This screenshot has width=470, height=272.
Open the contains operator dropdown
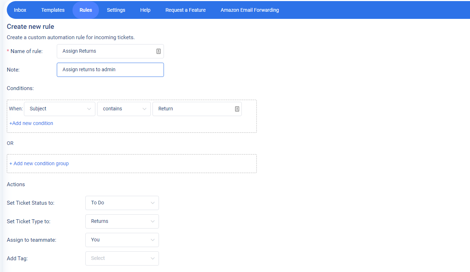(124, 109)
